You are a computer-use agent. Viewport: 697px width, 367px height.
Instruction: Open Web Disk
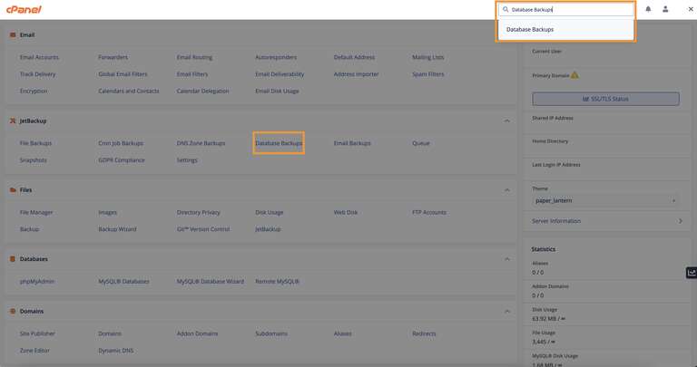[x=346, y=213]
